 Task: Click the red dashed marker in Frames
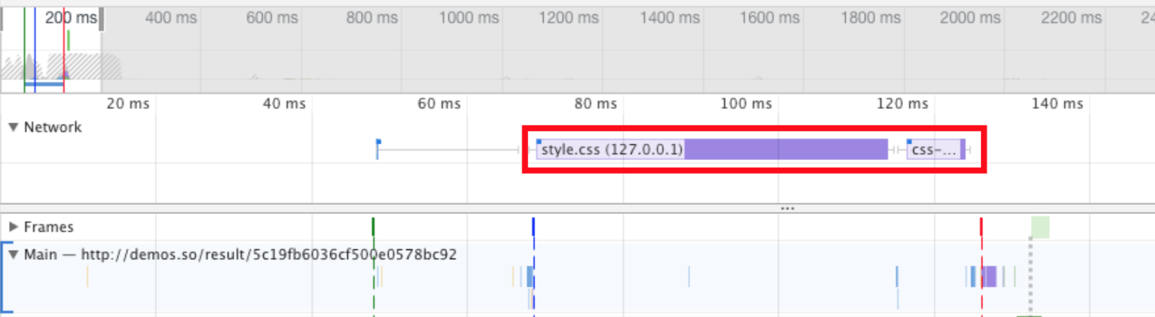tap(981, 227)
